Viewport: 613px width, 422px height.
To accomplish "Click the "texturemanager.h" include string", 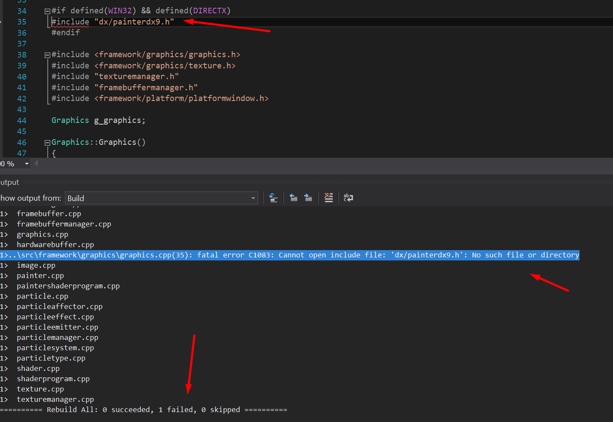I will 137,76.
